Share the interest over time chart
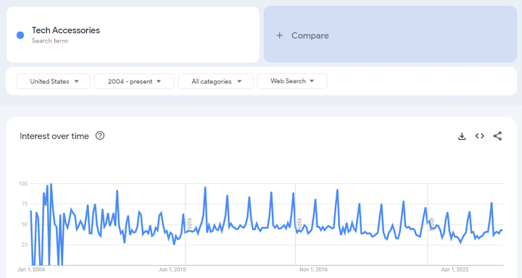Viewport: 522px width, 278px height. click(497, 136)
